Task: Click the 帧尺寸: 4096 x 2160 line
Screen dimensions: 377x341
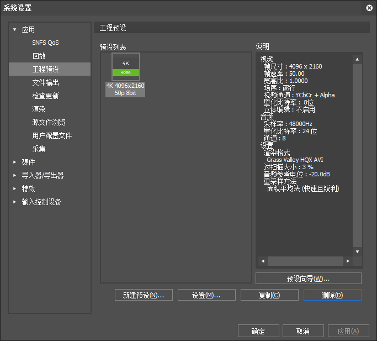Action: click(293, 66)
